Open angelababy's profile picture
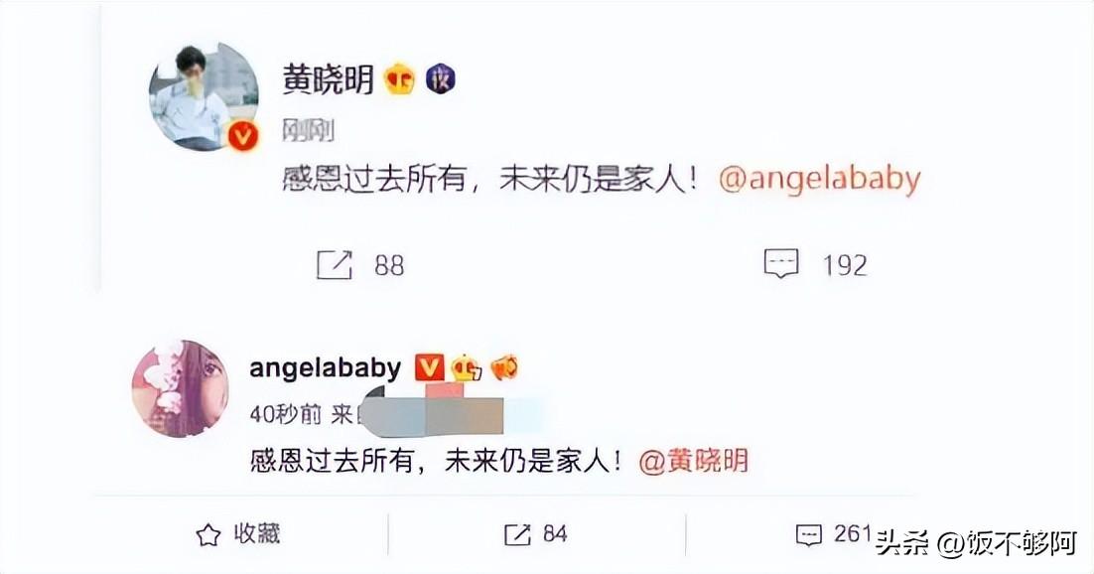The image size is (1094, 574). [181, 389]
